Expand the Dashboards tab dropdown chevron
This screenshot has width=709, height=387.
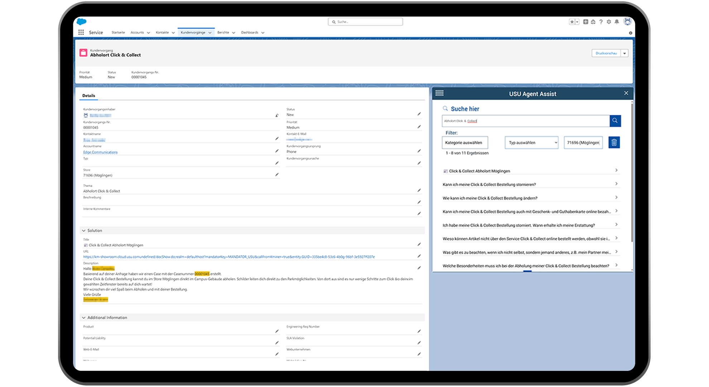click(x=263, y=33)
